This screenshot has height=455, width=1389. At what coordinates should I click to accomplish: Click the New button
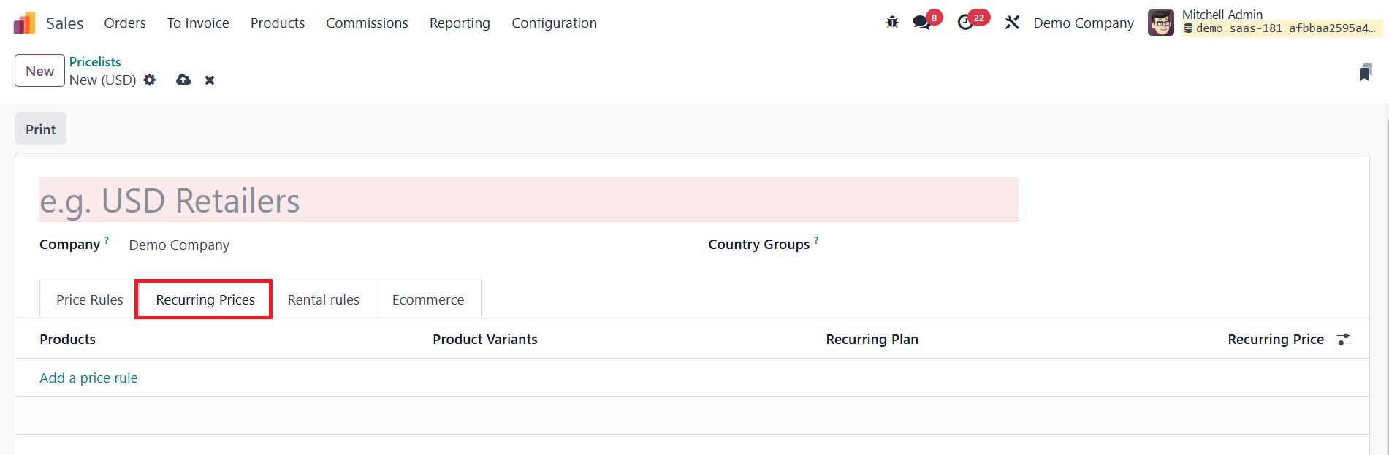point(39,71)
